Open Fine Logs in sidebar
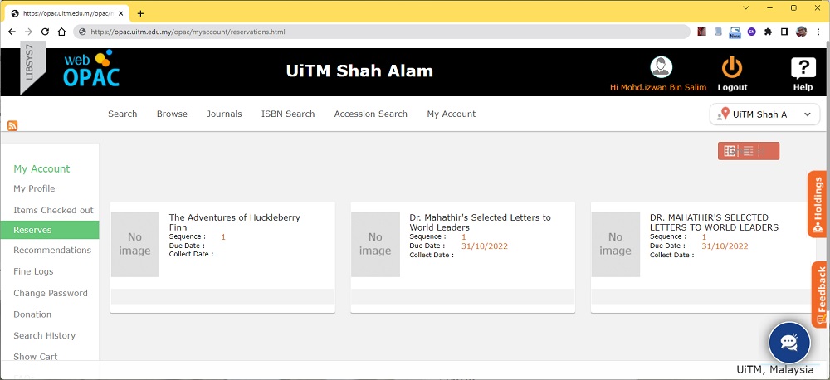 point(33,271)
